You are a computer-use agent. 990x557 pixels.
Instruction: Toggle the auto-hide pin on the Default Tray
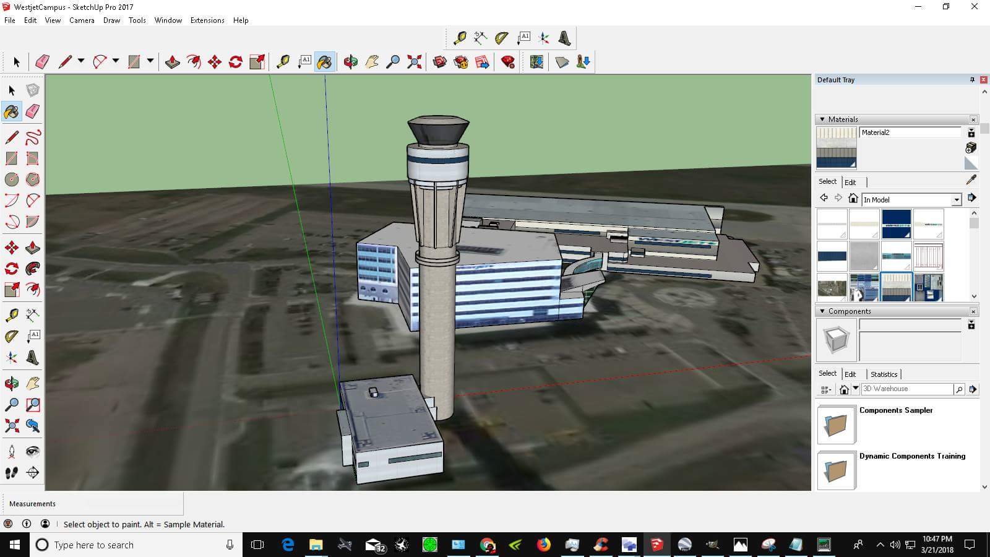click(971, 79)
